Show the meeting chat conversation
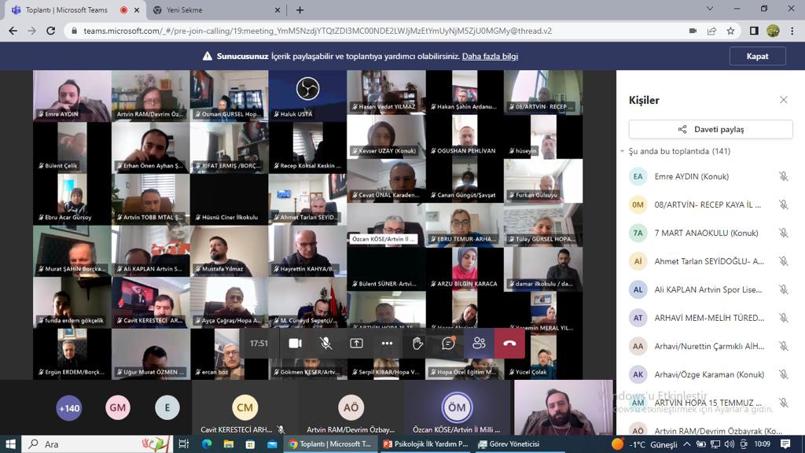 point(448,344)
